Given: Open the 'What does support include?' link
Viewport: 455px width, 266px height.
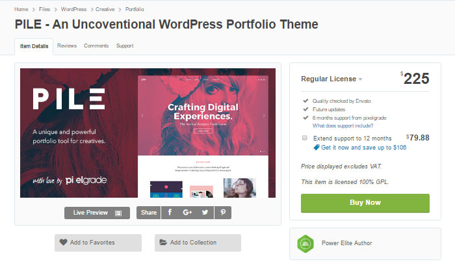Looking at the screenshot, I should [x=343, y=126].
